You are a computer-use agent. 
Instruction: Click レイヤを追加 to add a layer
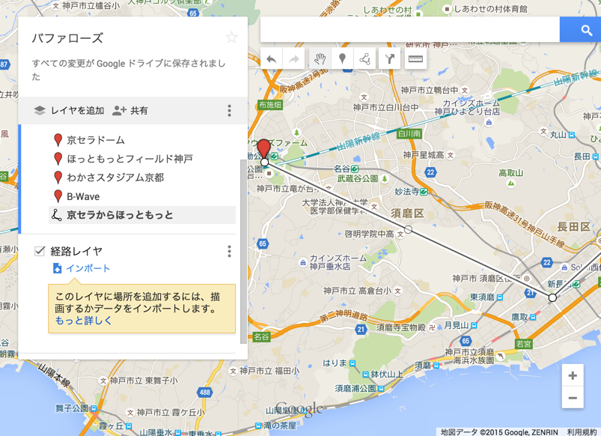77,111
